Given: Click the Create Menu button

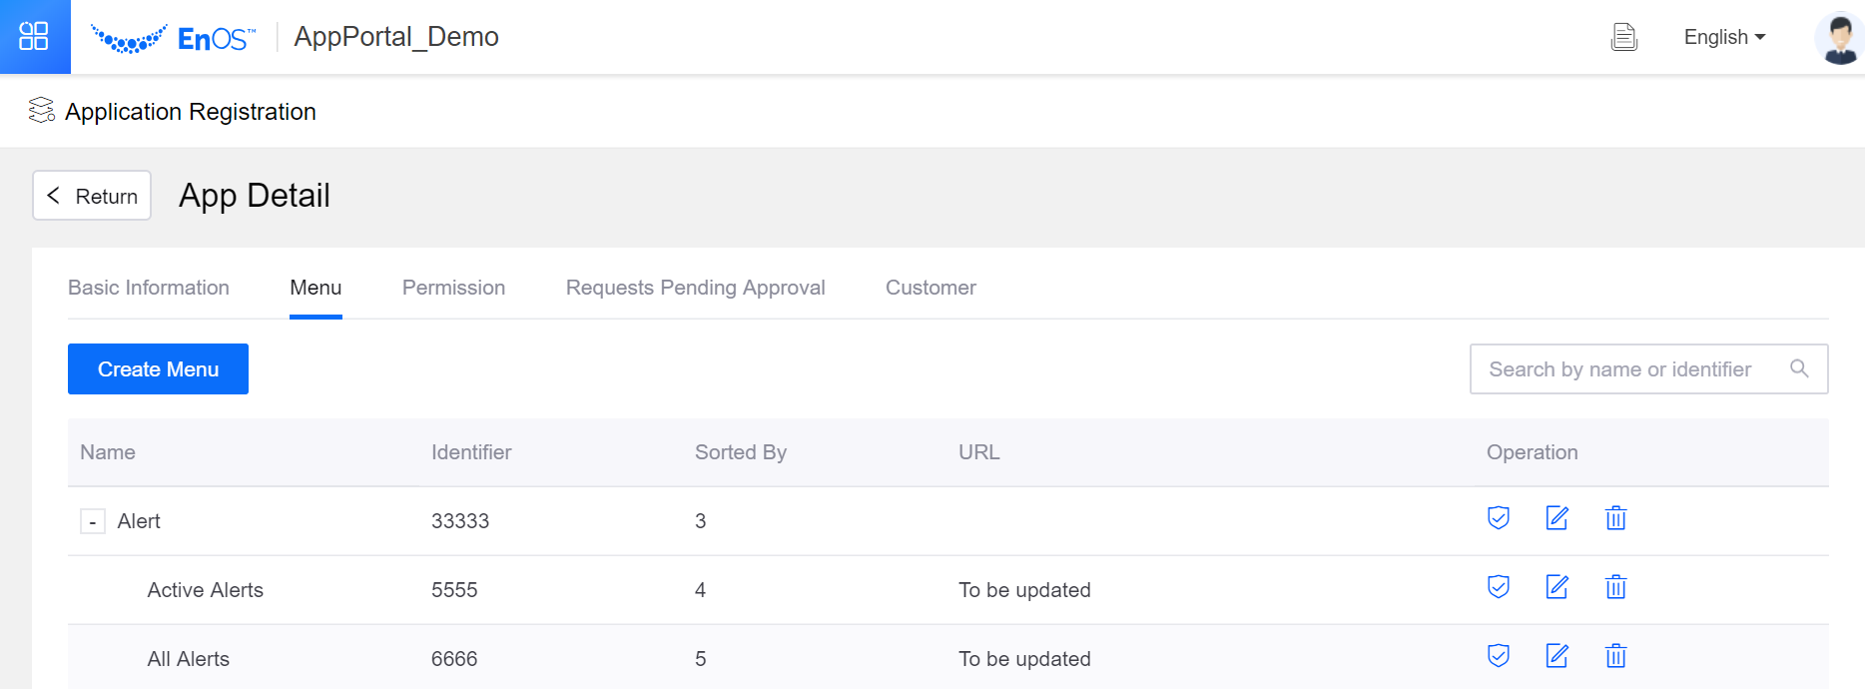Looking at the screenshot, I should coord(158,369).
